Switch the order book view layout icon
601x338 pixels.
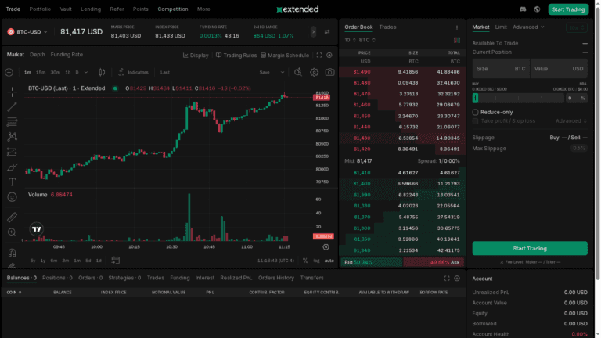click(457, 40)
